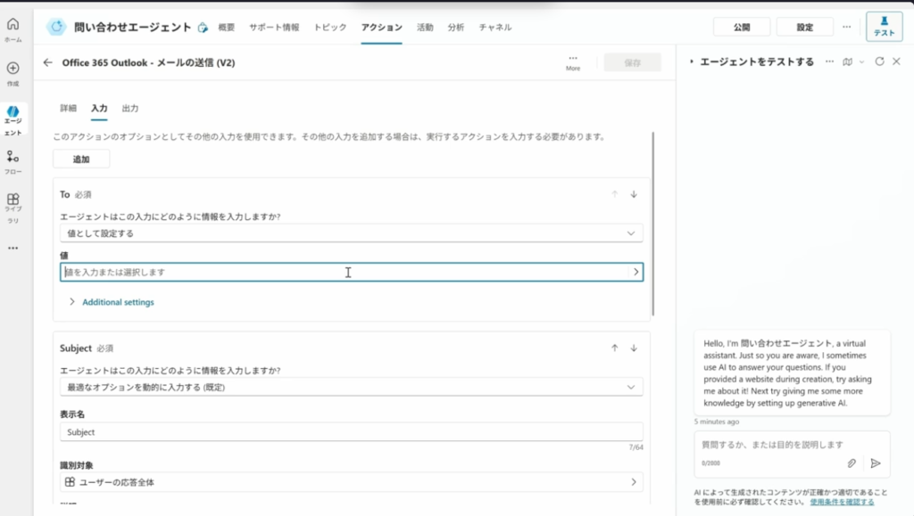This screenshot has height=516, width=914.
Task: Click the 追加 button
Action: click(81, 159)
